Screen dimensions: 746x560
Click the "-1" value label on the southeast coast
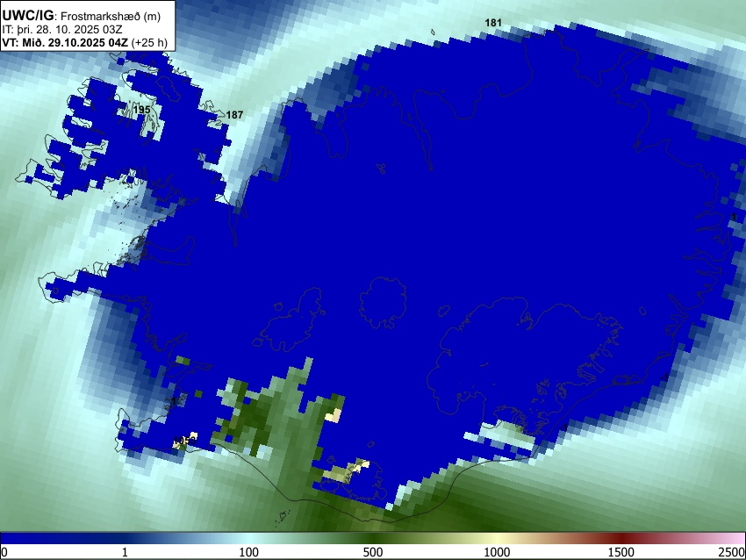pyautogui.click(x=664, y=377)
